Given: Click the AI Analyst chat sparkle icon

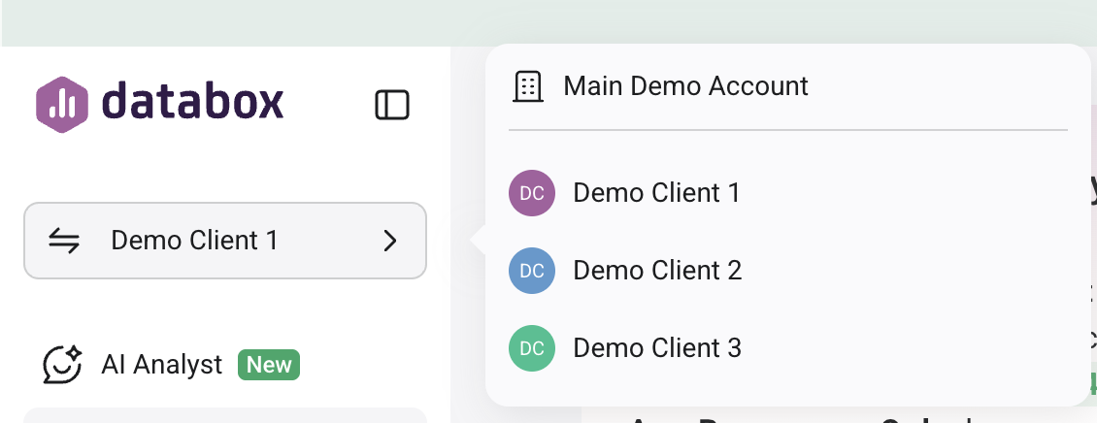Looking at the screenshot, I should pyautogui.click(x=62, y=365).
